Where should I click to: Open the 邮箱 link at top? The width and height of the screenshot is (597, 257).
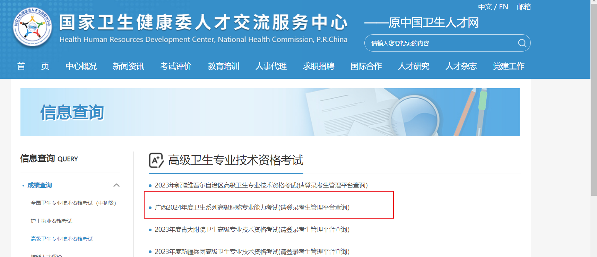tap(524, 7)
